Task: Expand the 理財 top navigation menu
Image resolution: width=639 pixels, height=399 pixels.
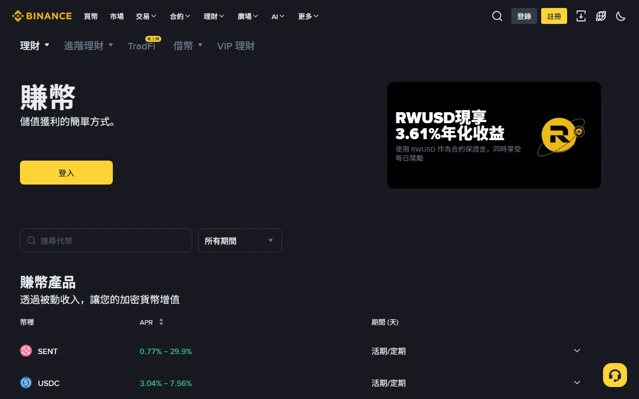Action: pos(214,16)
